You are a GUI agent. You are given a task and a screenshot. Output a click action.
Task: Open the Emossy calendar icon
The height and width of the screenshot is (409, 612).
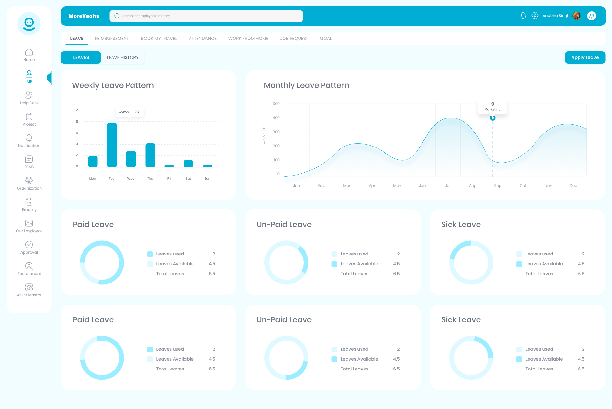pyautogui.click(x=29, y=204)
